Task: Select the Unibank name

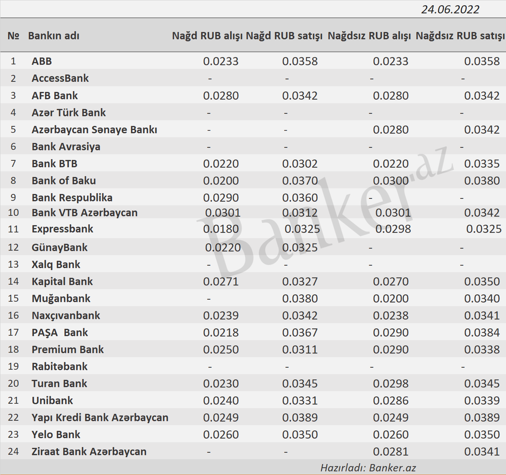Action: tap(52, 400)
